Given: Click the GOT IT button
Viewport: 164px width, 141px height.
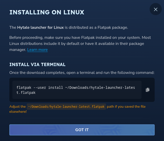Looking at the screenshot, I should tap(82, 130).
